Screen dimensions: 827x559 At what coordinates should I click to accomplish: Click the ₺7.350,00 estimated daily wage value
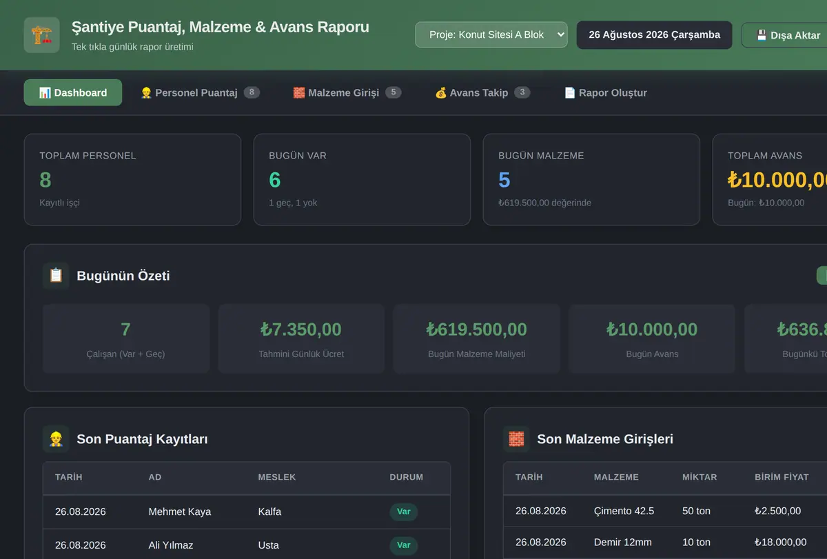[301, 329]
